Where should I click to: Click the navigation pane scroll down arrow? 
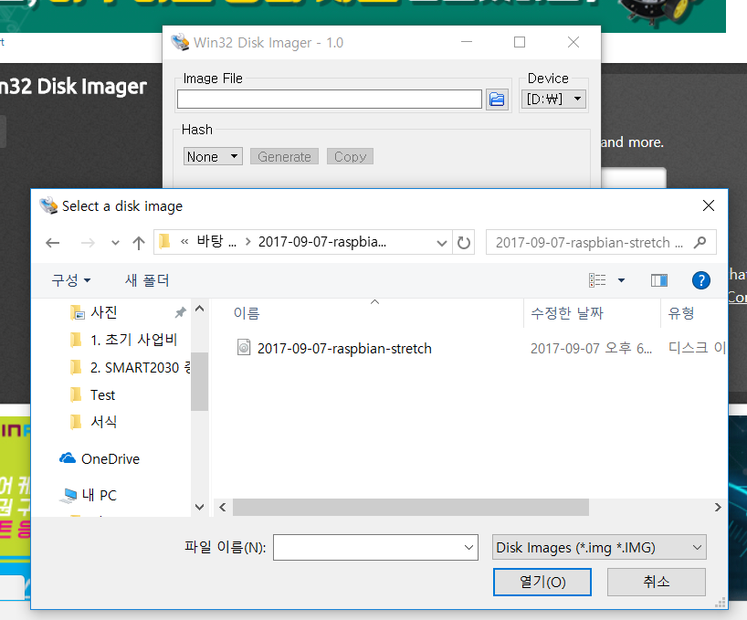200,507
